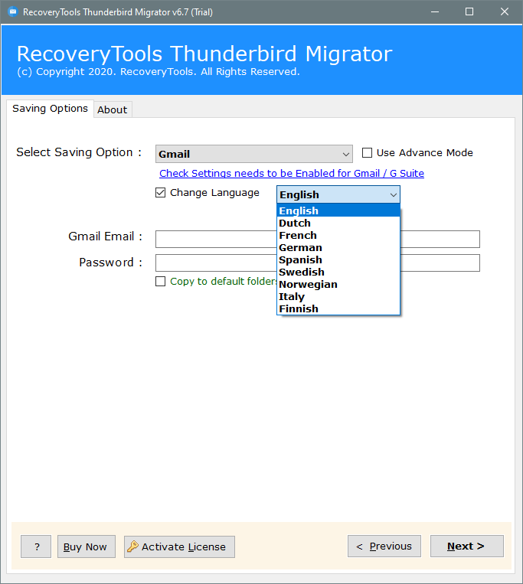Screen dimensions: 523x584
Task: Enable the Use Advance Mode checkbox
Action: pyautogui.click(x=367, y=153)
